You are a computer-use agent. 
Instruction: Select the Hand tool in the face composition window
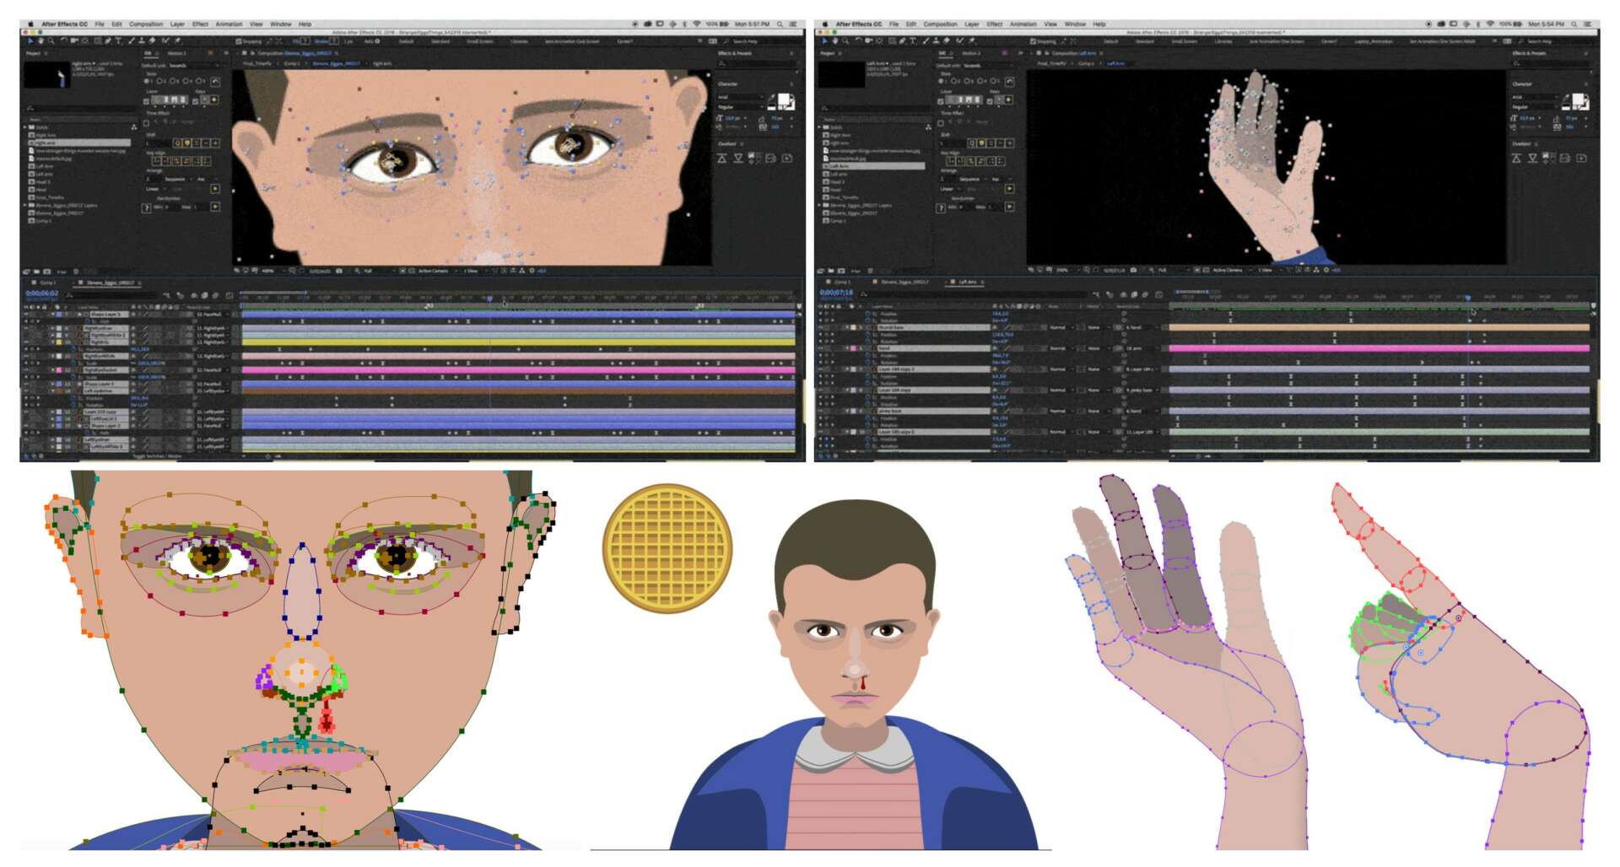[40, 40]
